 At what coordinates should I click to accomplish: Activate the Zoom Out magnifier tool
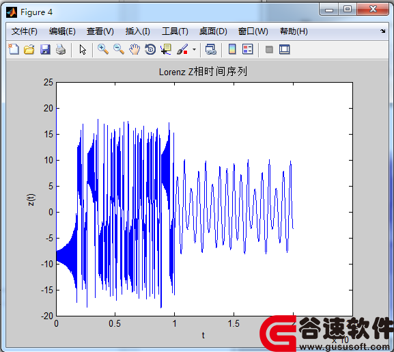tap(119, 49)
